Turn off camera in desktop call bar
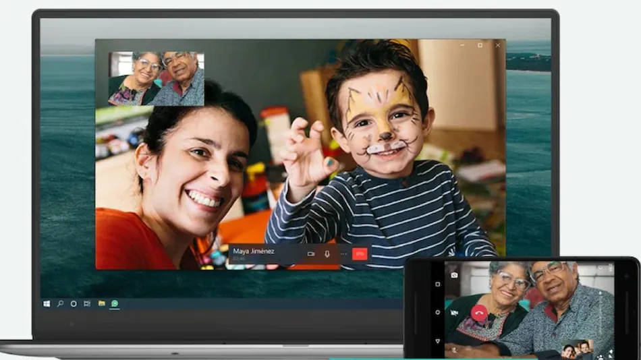 pyautogui.click(x=311, y=254)
